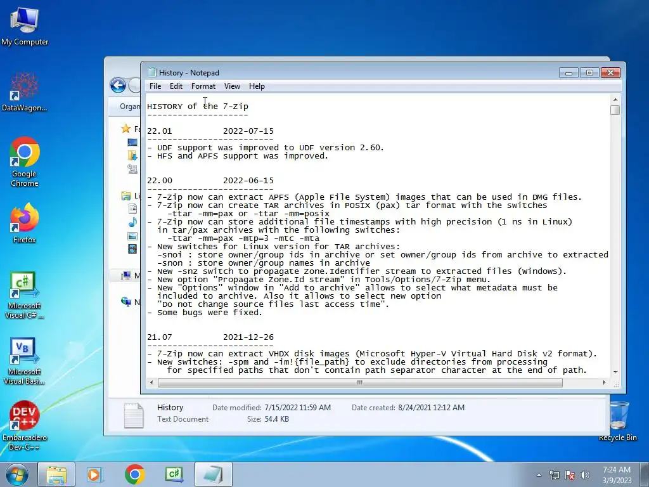Open the DataWagon desktop shortcut

tap(25, 92)
